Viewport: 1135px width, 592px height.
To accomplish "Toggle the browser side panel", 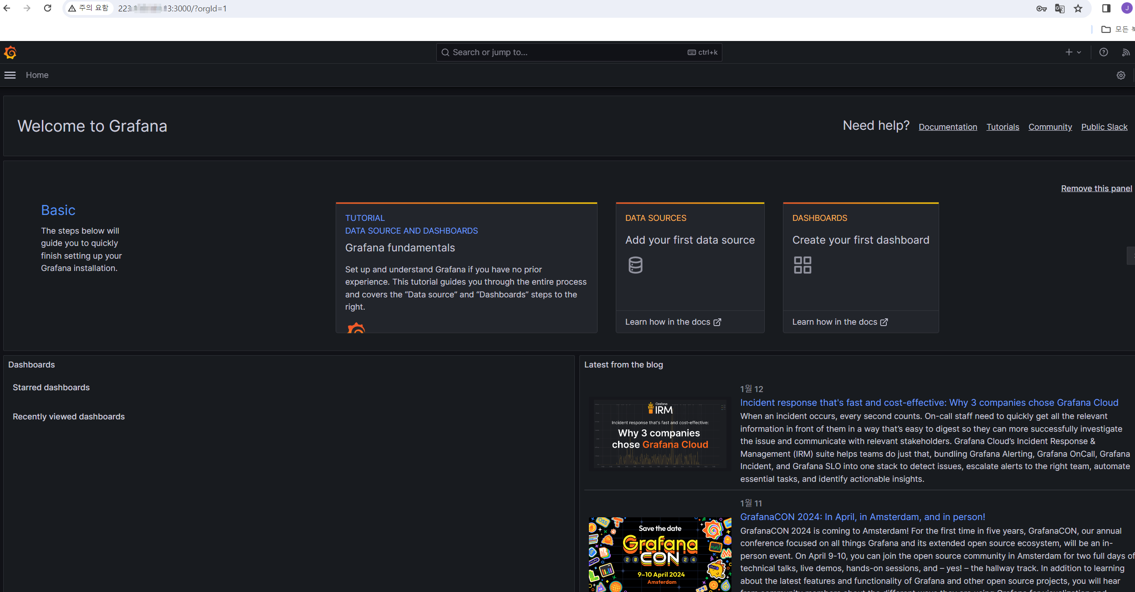I will pyautogui.click(x=1106, y=9).
